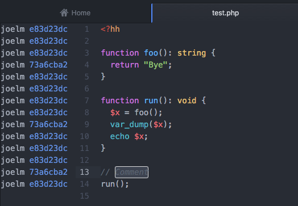Open blame commit e83d23dc on line 1
Image resolution: width=298 pixels, height=206 pixels.
[48, 29]
